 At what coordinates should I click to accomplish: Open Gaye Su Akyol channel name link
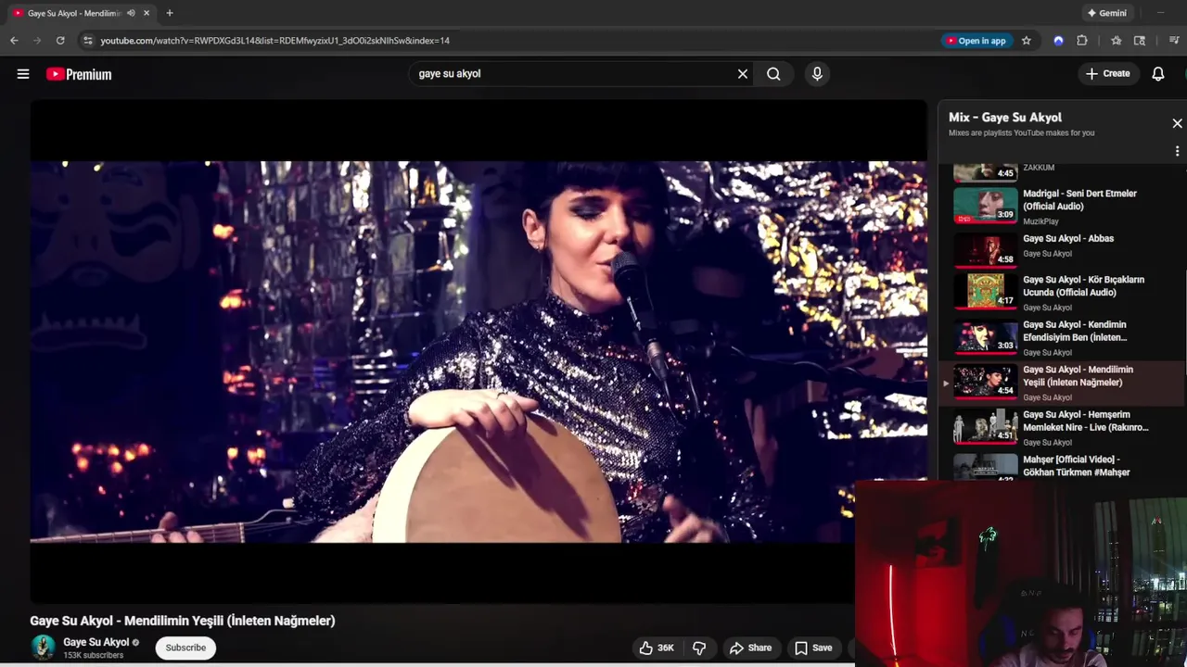pyautogui.click(x=96, y=642)
